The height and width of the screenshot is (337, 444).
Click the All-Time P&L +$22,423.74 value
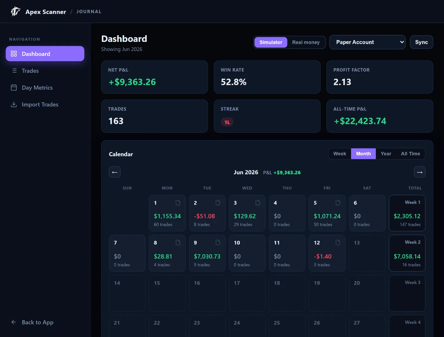point(360,121)
